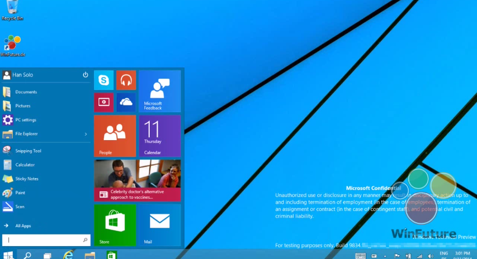Open the Microsoft Feedback tile
This screenshot has width=477, height=259.
160,92
